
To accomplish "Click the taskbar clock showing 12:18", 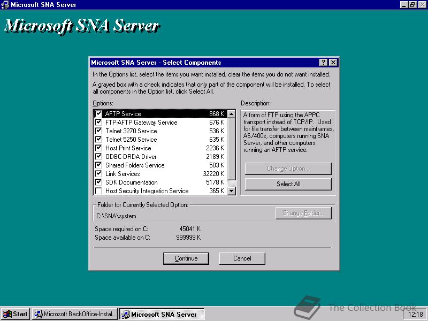I will [x=416, y=315].
